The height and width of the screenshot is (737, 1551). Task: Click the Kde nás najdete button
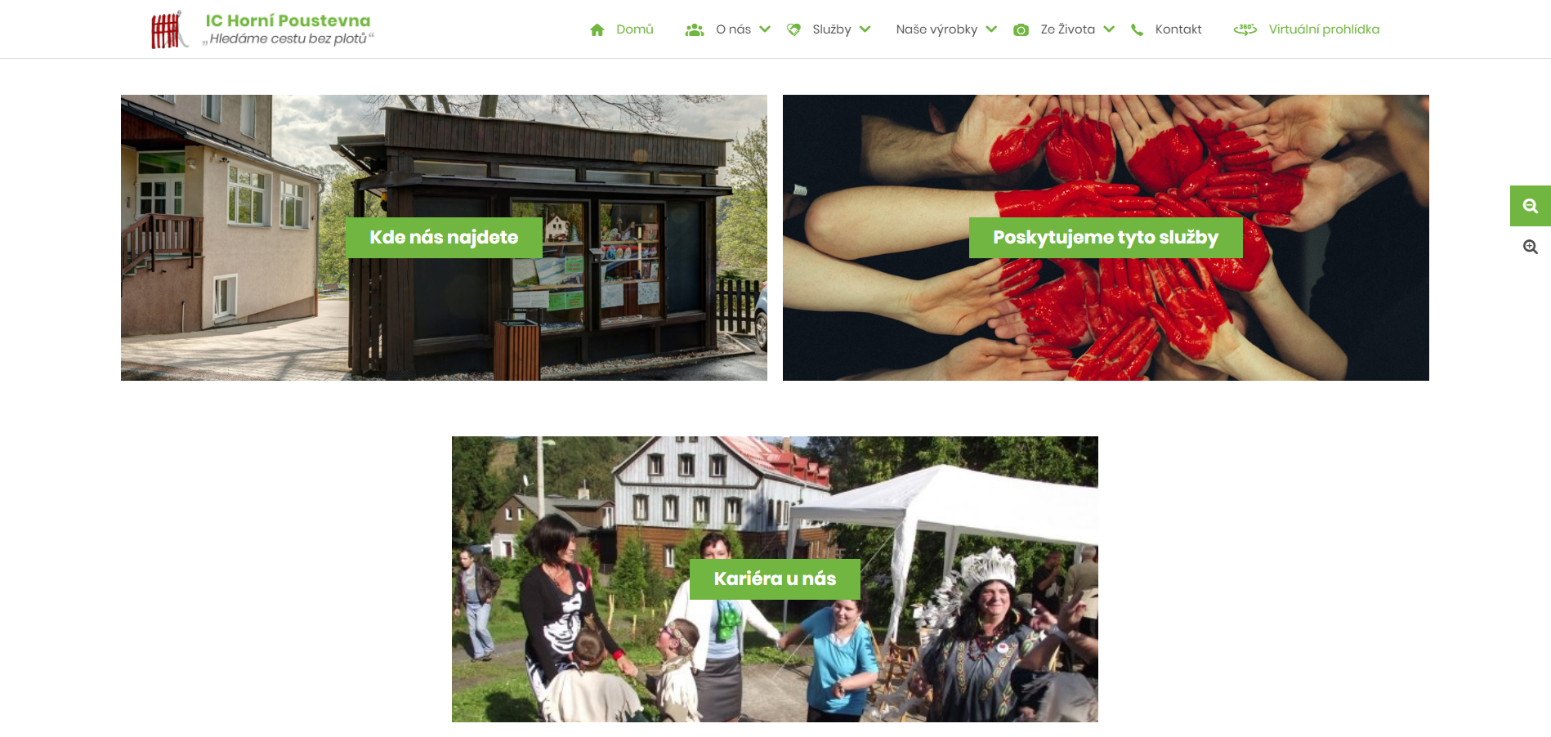pyautogui.click(x=444, y=238)
